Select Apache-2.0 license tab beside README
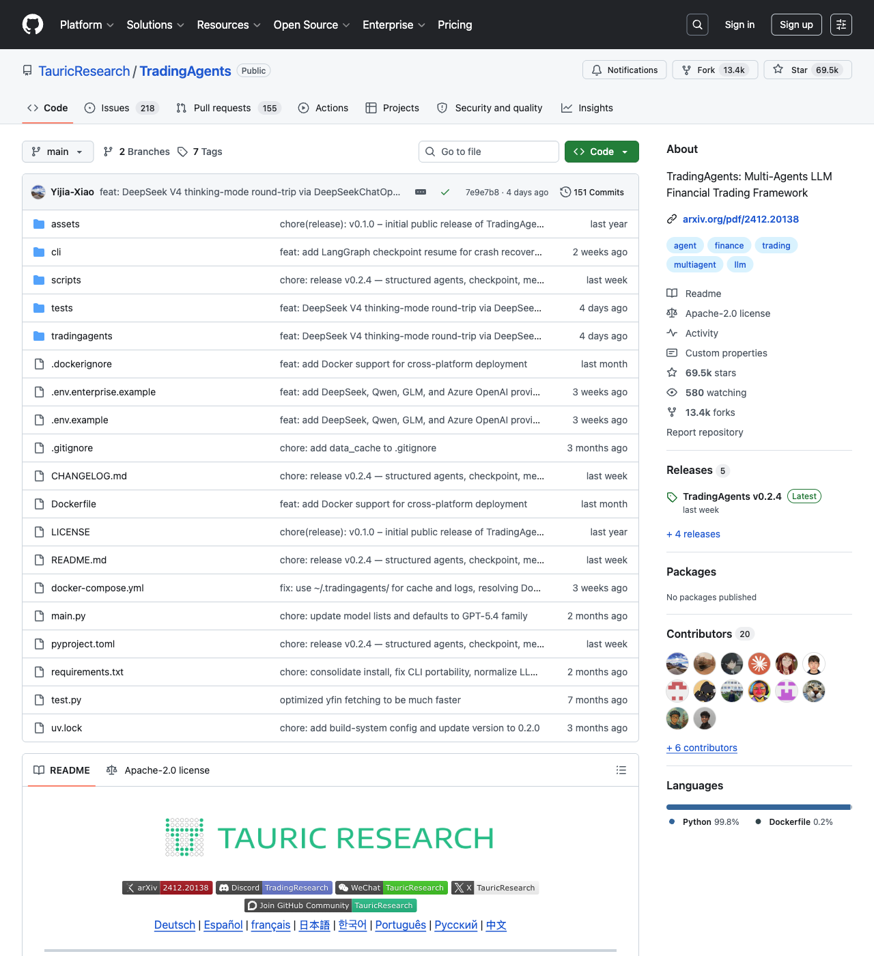This screenshot has height=956, width=874. [158, 770]
